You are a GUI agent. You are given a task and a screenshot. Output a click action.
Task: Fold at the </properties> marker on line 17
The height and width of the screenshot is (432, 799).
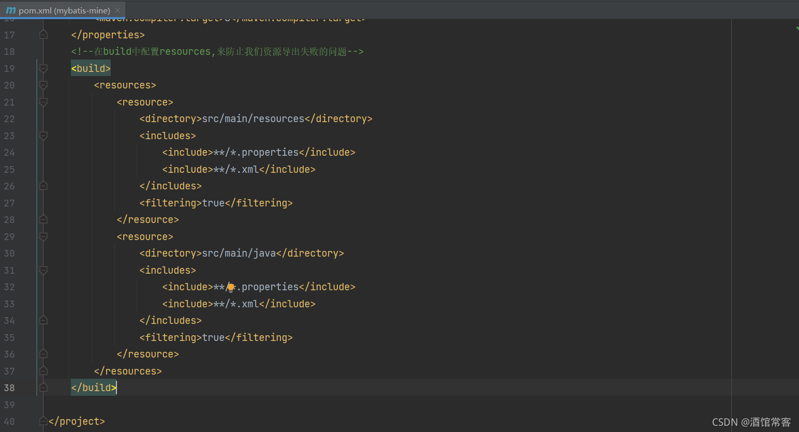coord(43,35)
